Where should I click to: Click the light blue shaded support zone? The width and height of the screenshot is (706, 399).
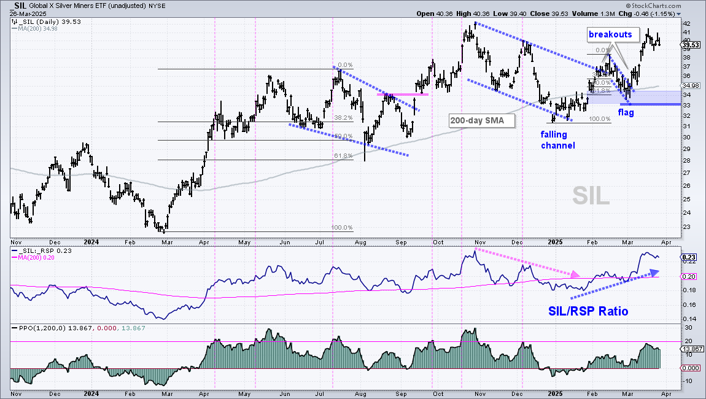635,97
